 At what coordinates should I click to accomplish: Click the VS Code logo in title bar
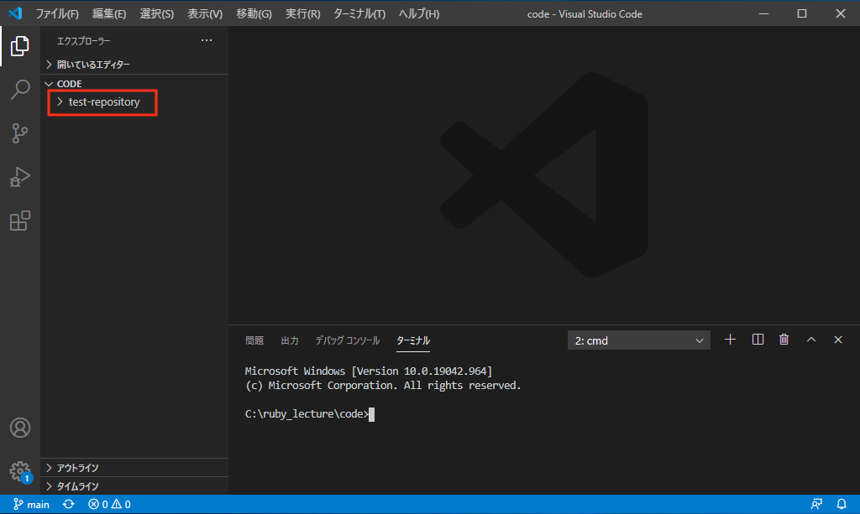15,13
